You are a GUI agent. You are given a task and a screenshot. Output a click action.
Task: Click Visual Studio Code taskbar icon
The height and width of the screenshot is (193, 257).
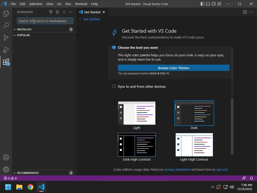[x=41, y=187]
